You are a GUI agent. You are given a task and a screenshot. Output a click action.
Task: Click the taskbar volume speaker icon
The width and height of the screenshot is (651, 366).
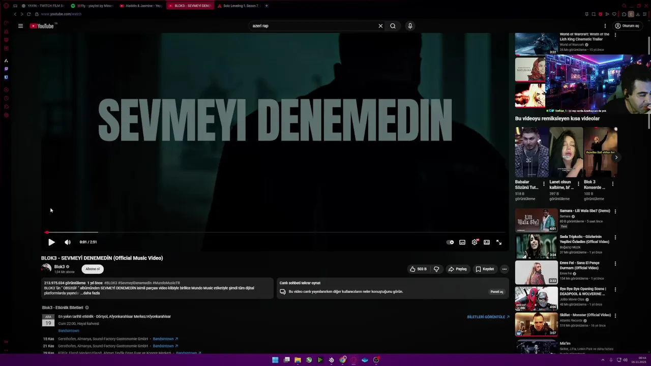point(625,360)
